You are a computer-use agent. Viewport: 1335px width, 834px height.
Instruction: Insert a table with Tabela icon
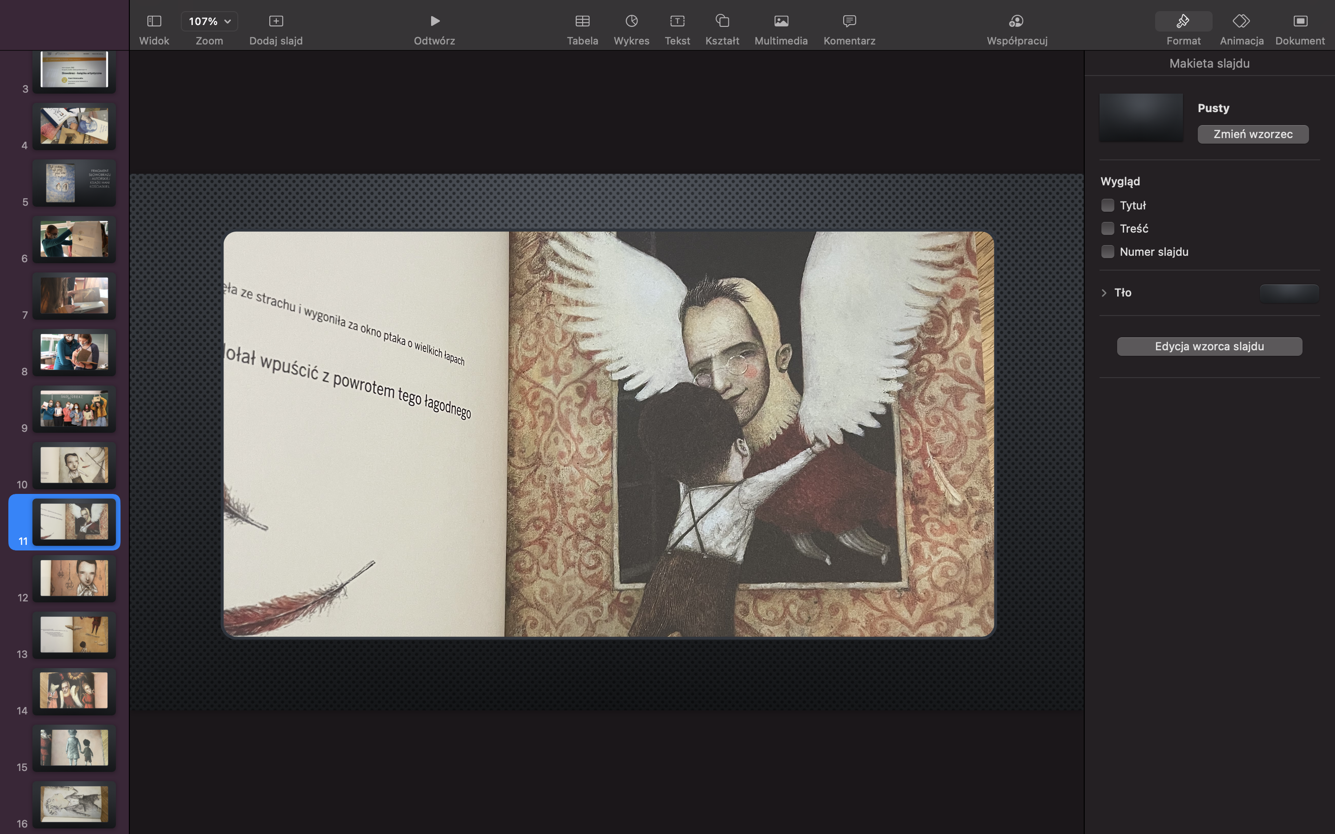[582, 21]
